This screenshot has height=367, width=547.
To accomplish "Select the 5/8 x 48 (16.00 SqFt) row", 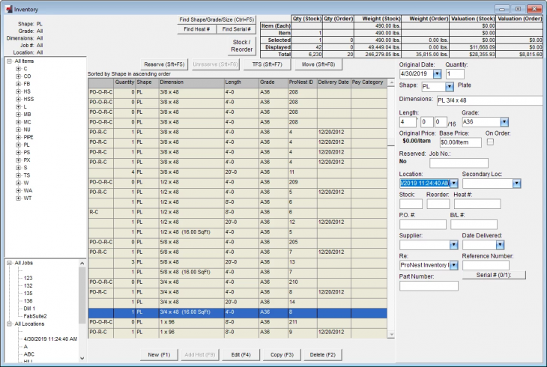I will 238,272.
